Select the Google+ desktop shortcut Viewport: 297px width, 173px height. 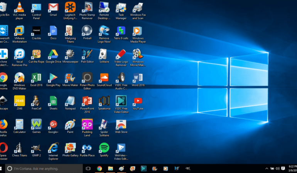[x=53, y=124]
